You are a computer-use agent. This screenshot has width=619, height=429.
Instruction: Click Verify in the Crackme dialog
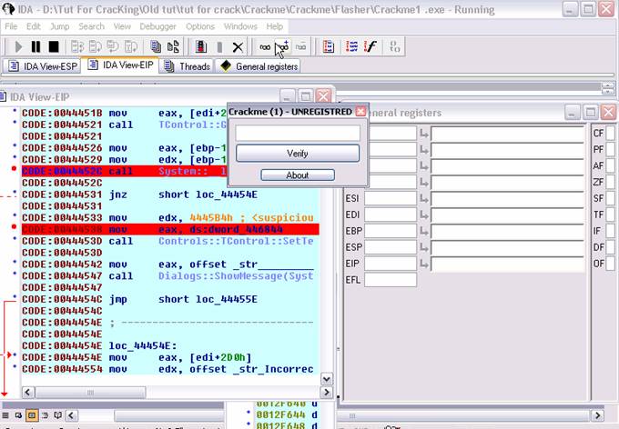point(298,154)
